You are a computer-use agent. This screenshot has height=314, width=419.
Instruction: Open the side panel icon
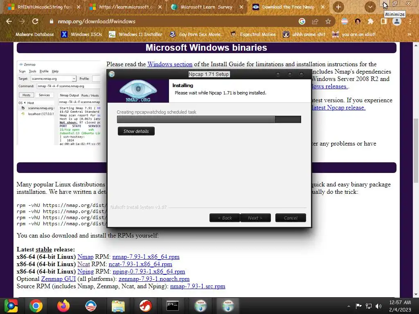pyautogui.click(x=384, y=21)
